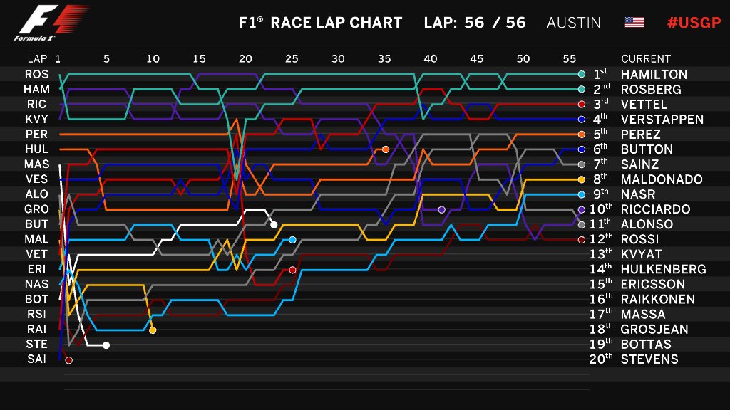730x410 pixels.
Task: Click the orange end dot beside 5th
Action: coord(582,135)
